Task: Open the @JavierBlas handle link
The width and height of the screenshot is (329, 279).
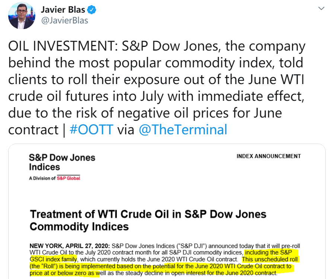Action: pos(65,20)
